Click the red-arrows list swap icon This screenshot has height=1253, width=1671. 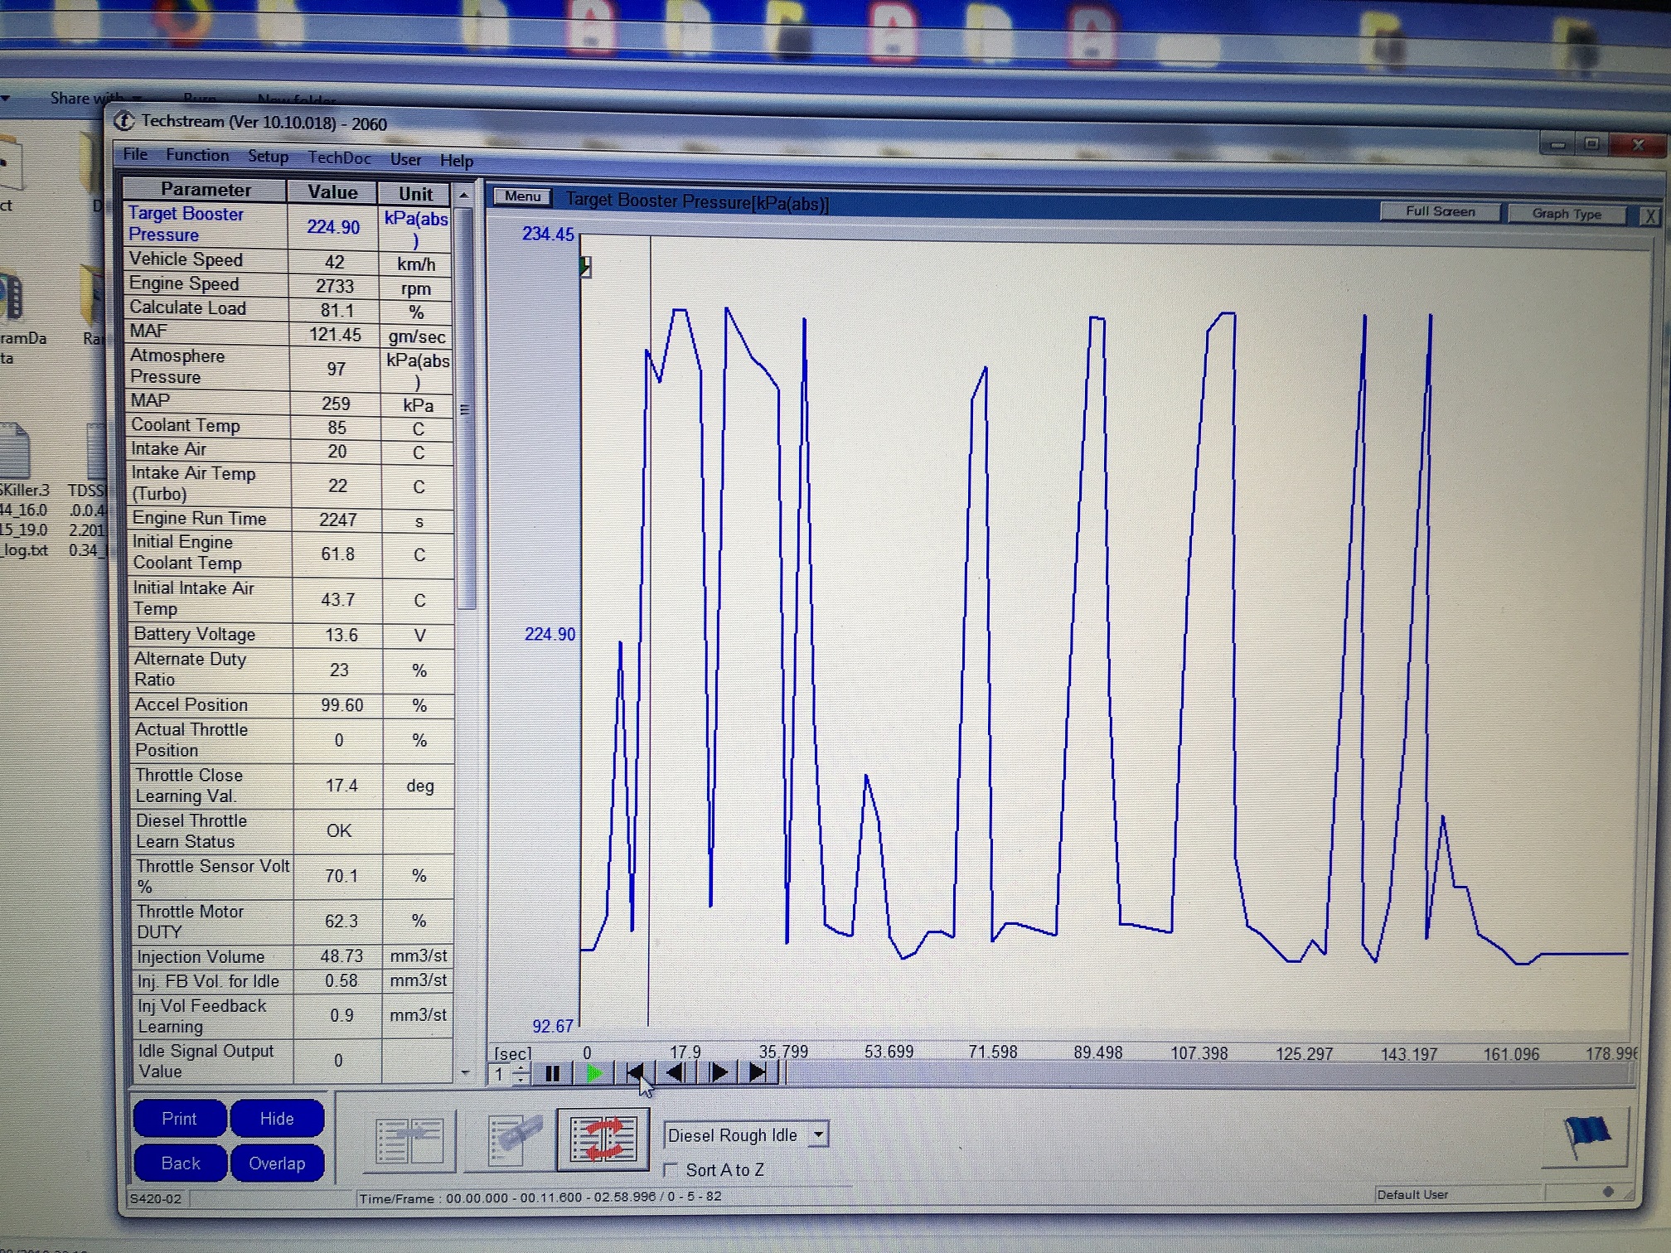click(603, 1139)
